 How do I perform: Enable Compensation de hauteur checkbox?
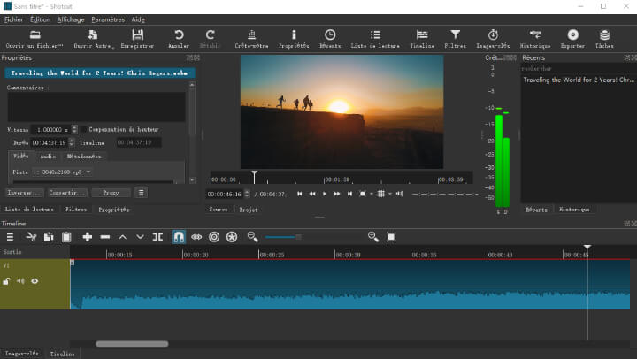click(83, 129)
